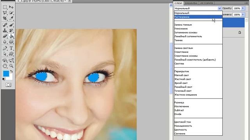
Task: Open the white background color picker
Action: click(10, 78)
